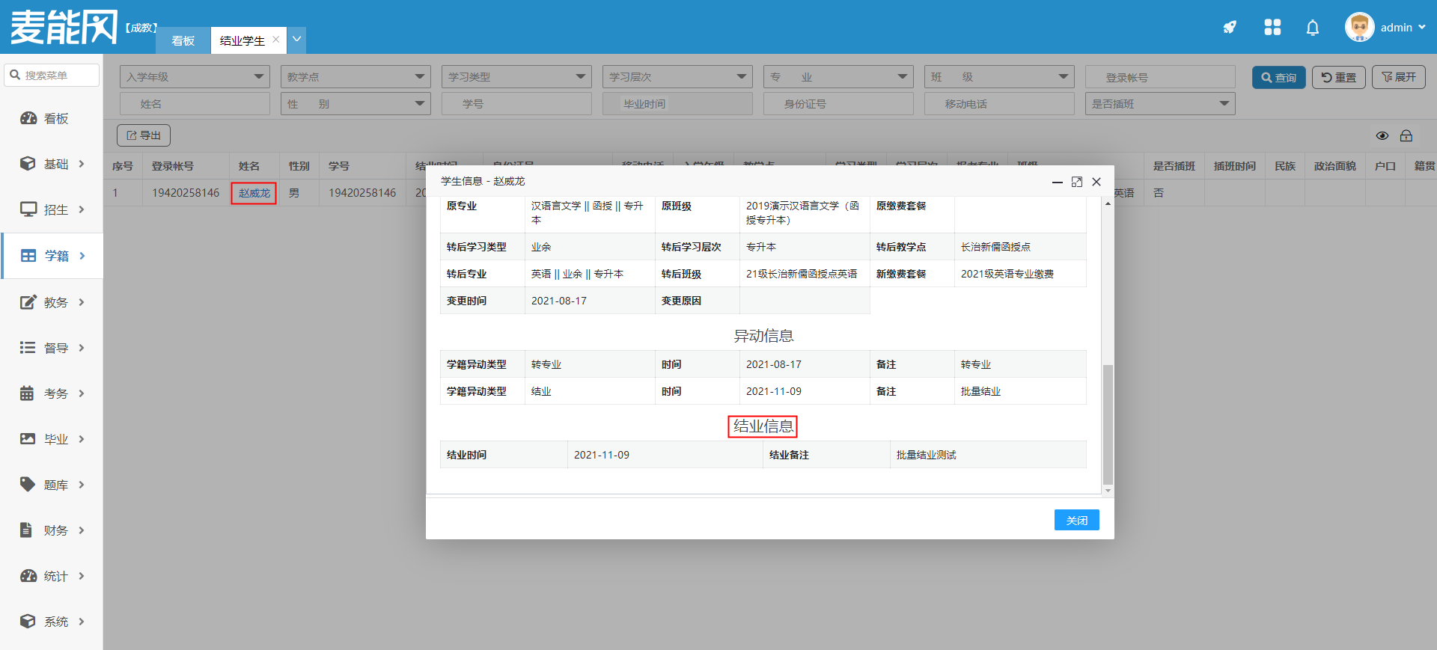Open the four-square apps grid icon
Screen dimensions: 1437x650
1272,28
